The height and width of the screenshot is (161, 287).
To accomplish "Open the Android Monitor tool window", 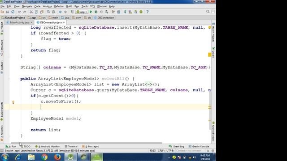I will pos(47,146).
